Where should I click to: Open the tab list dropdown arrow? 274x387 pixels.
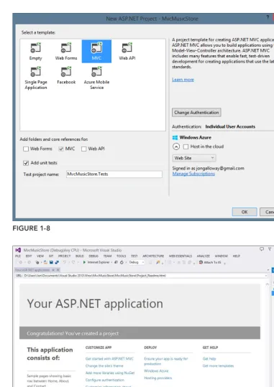tap(268, 270)
